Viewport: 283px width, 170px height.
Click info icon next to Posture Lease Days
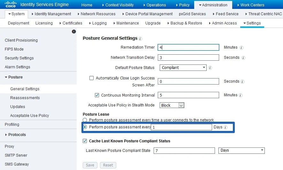226,127
